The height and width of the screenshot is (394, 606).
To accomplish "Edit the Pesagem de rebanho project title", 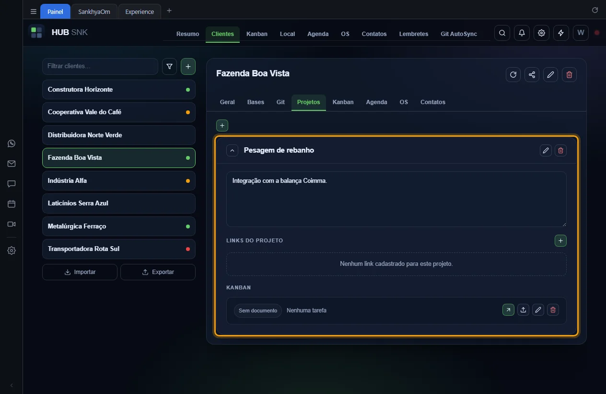I will pyautogui.click(x=546, y=151).
